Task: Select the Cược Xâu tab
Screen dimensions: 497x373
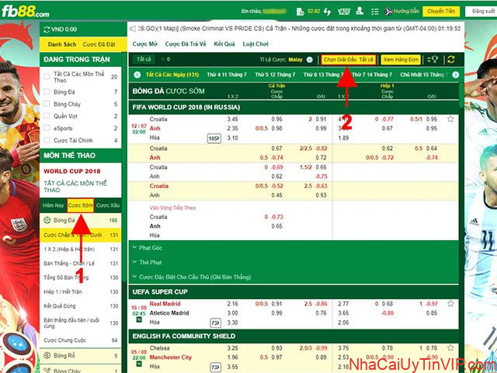Action: coord(108,205)
